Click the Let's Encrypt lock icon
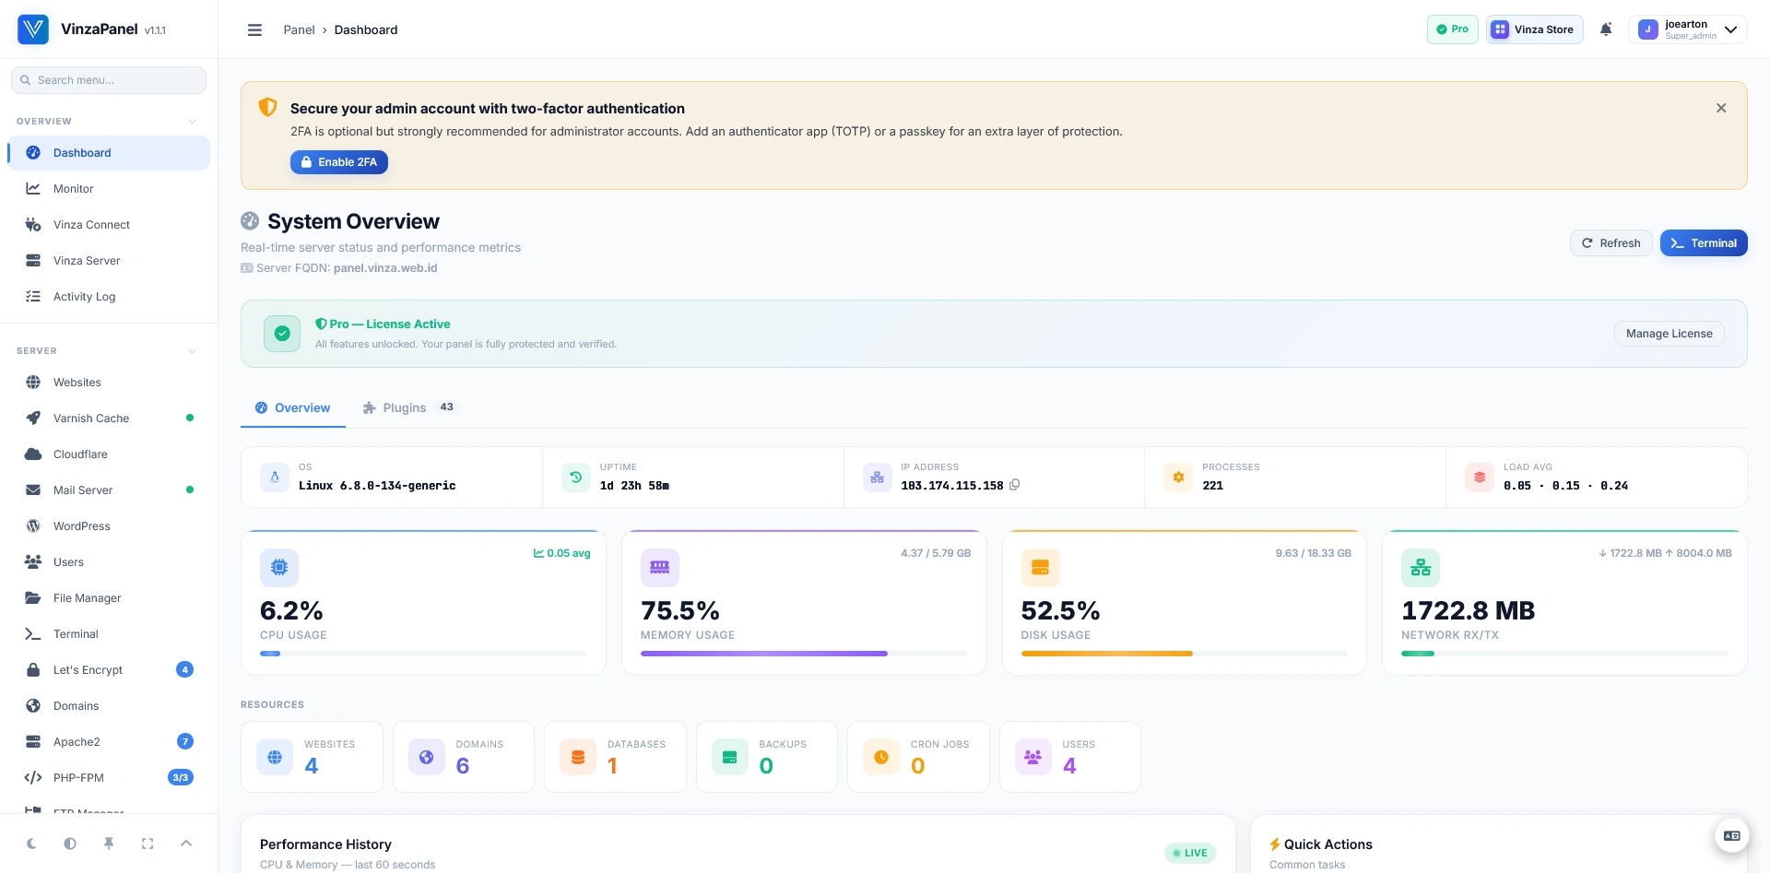This screenshot has height=873, width=1770. point(33,670)
